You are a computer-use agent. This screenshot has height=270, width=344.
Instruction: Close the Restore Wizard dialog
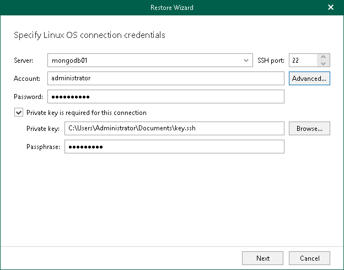click(x=331, y=8)
